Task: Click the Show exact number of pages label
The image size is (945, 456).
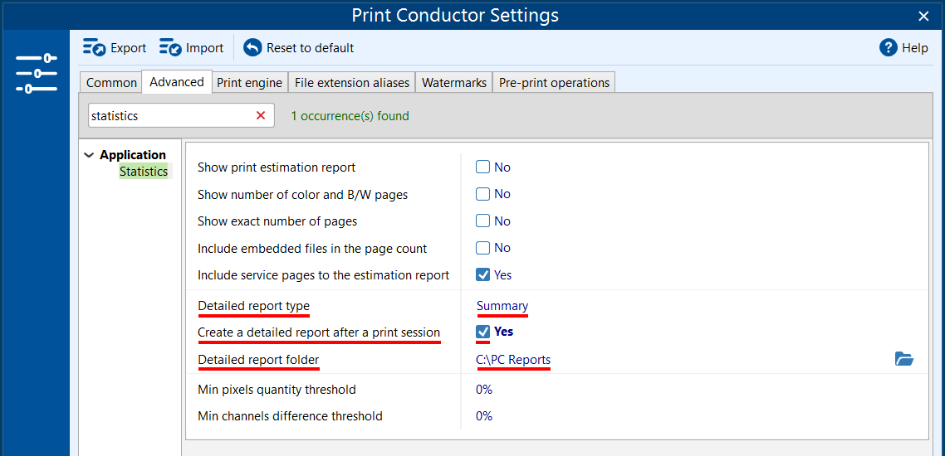Action: coord(277,221)
